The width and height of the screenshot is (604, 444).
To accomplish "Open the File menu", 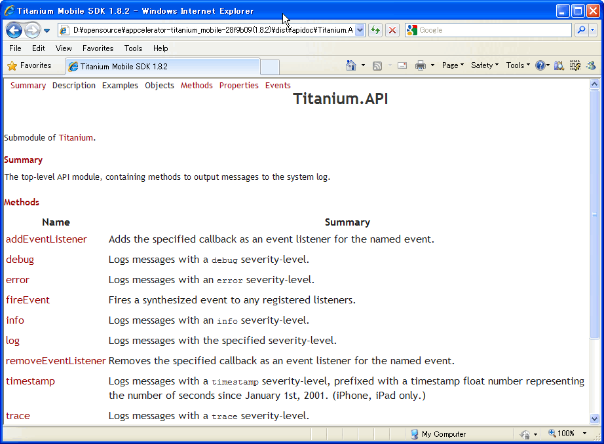I will point(15,48).
